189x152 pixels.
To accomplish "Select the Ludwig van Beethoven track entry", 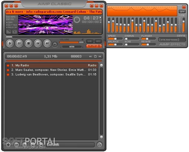I will 54,74.
